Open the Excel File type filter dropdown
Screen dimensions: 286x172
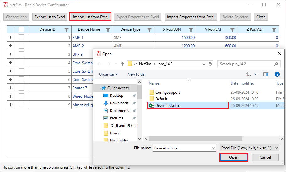276,148
